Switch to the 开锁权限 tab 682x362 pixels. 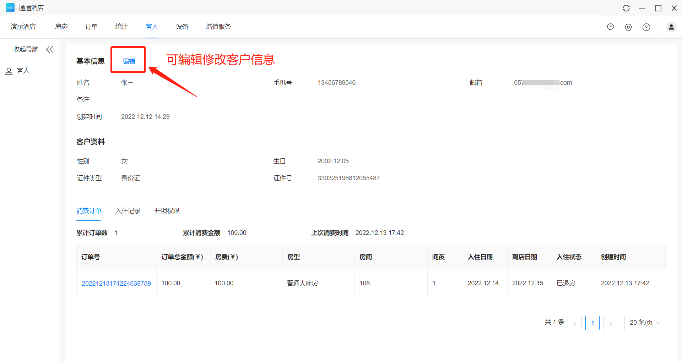167,211
